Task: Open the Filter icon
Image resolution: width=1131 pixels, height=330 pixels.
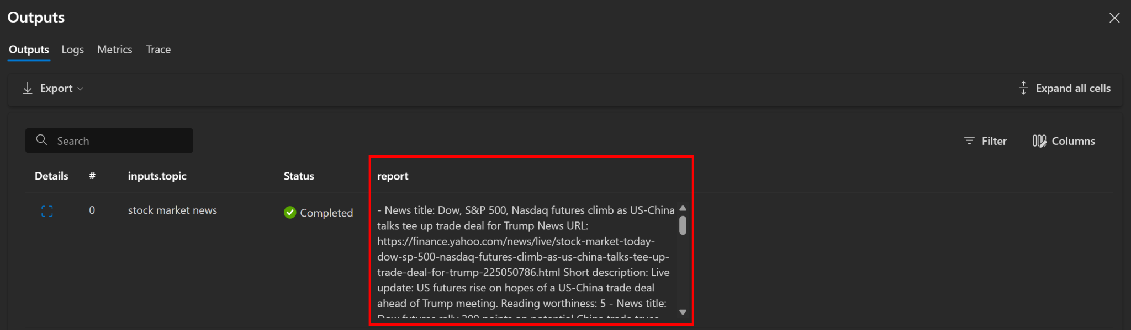Action: [969, 141]
